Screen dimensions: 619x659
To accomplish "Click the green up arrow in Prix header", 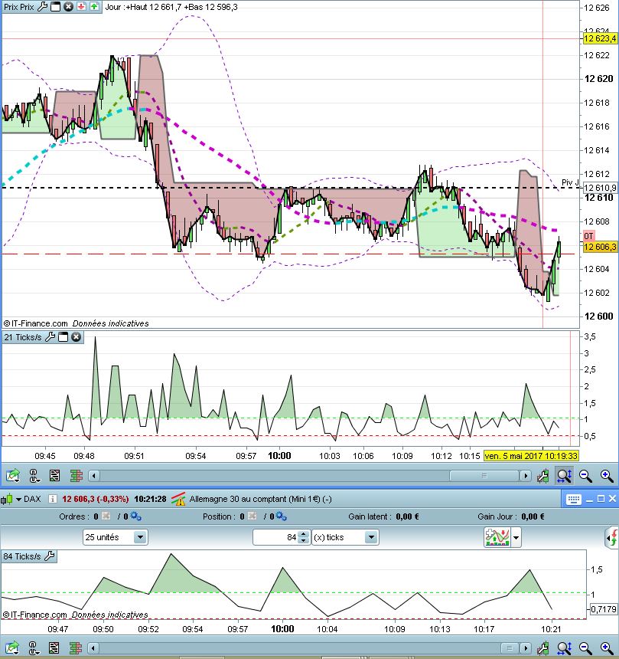I will pyautogui.click(x=94, y=7).
